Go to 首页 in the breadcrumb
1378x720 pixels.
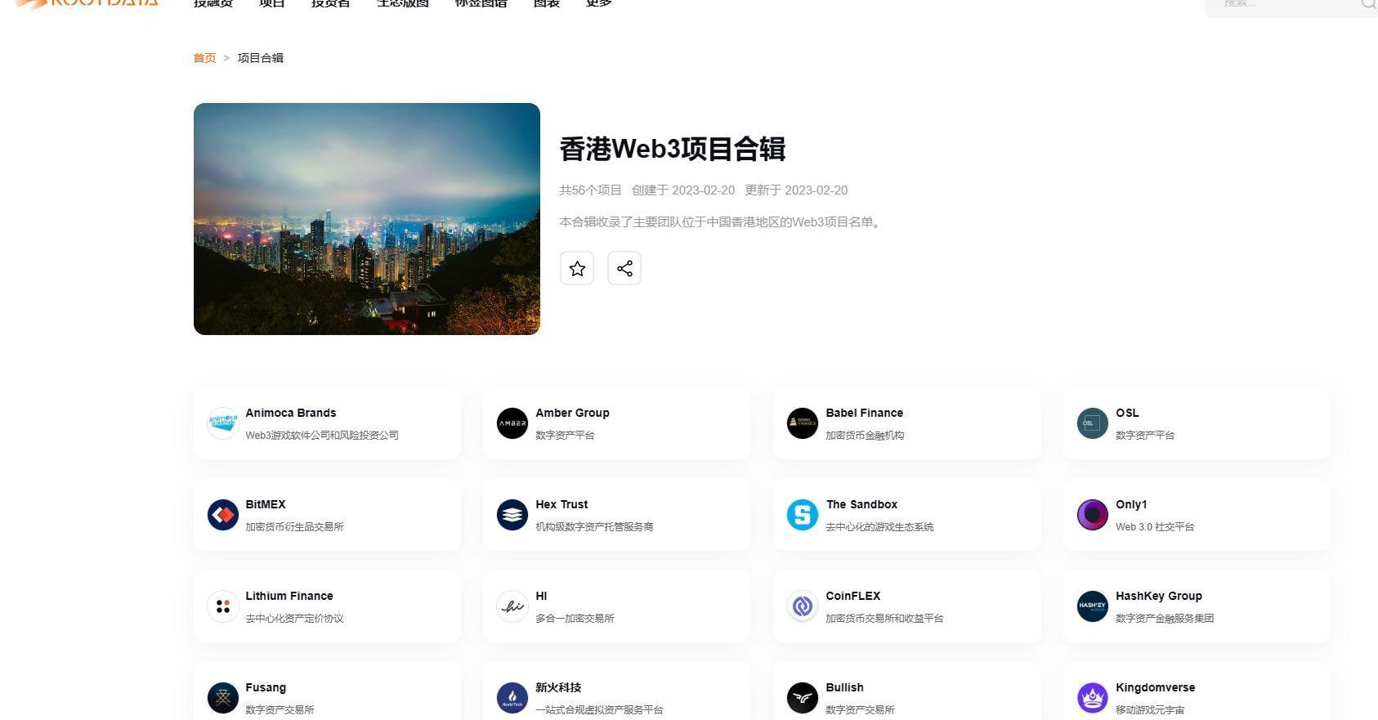(x=204, y=58)
